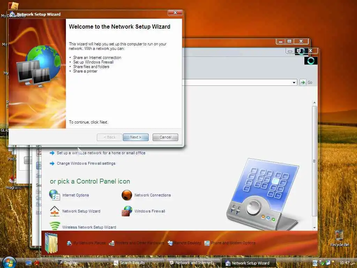Click Wireless Network Setup Wizard label
This screenshot has height=268, width=357.
click(x=89, y=227)
